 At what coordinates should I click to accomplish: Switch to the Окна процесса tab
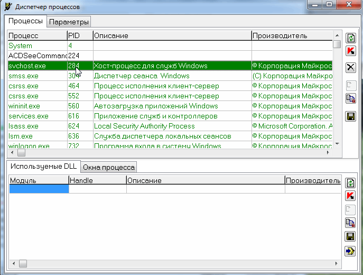[x=109, y=167]
